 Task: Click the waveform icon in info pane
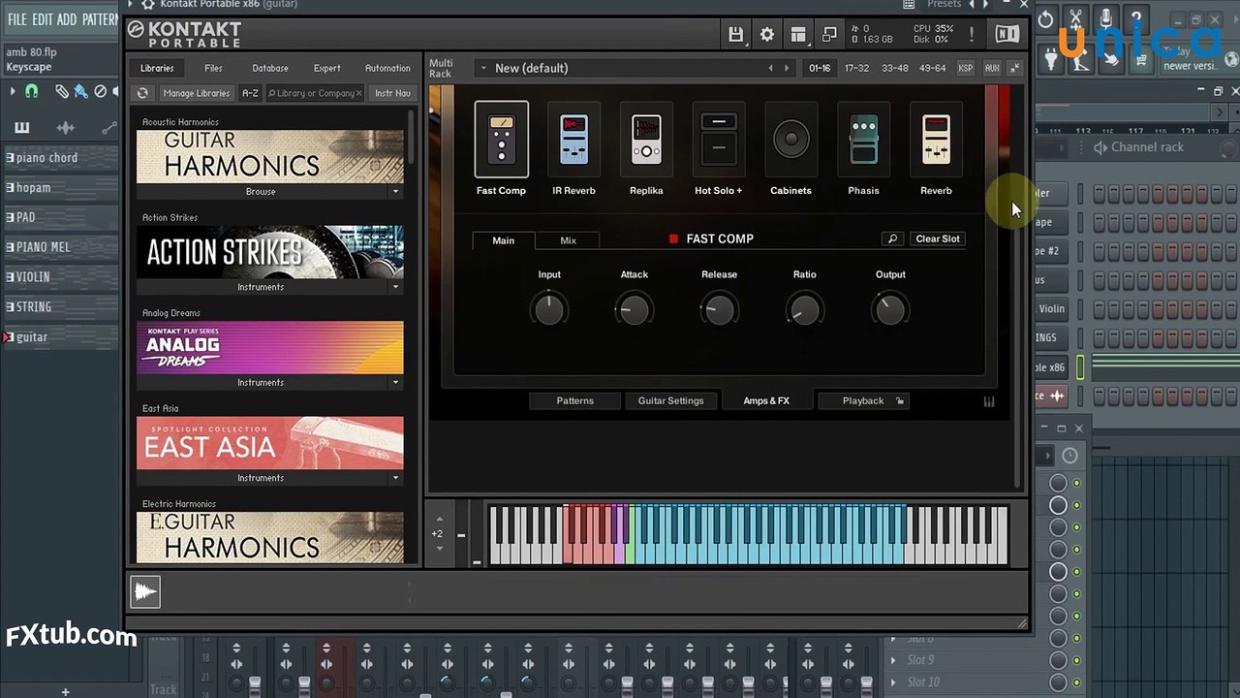point(145,591)
